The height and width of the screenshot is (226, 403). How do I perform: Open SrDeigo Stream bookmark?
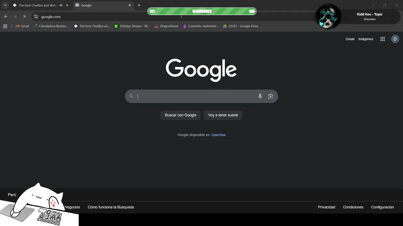point(132,26)
